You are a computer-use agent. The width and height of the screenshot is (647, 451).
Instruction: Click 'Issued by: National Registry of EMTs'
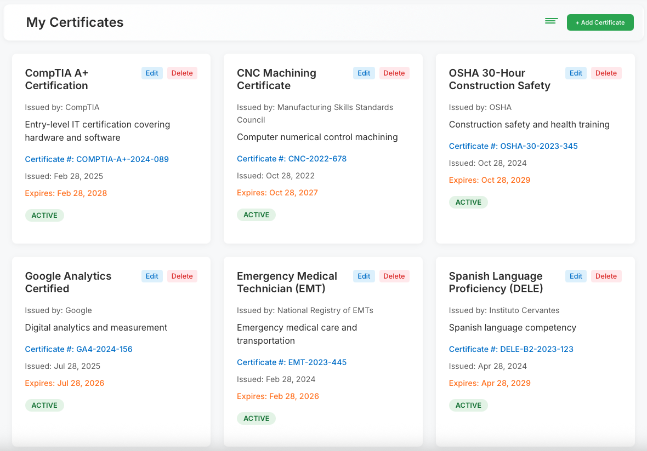(x=305, y=310)
